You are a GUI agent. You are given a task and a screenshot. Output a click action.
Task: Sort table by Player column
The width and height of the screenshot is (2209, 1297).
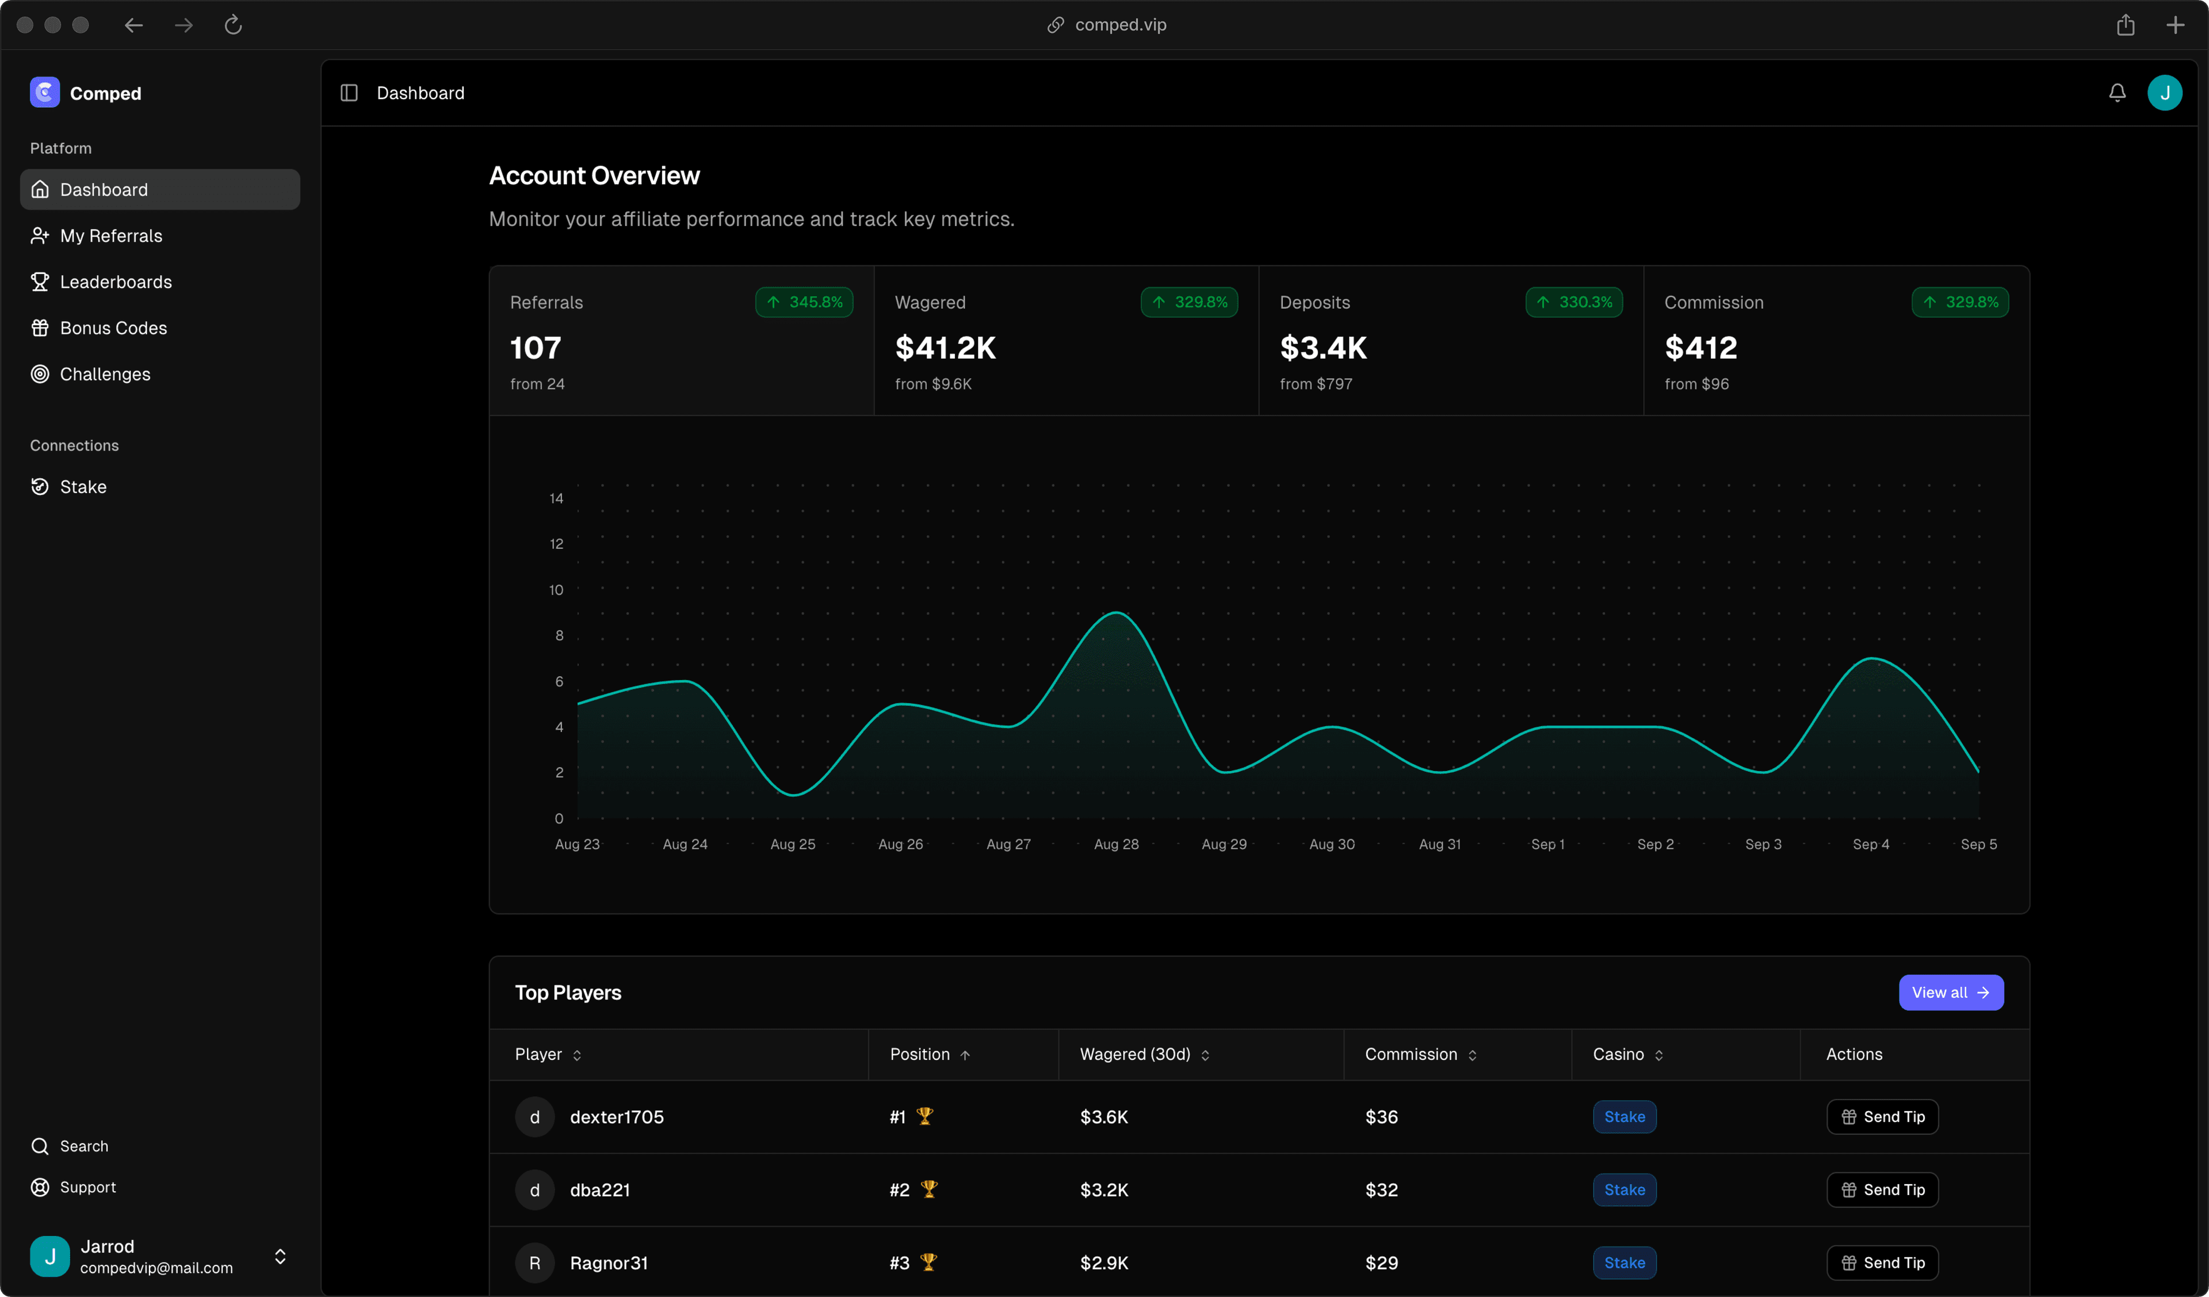pyautogui.click(x=549, y=1054)
